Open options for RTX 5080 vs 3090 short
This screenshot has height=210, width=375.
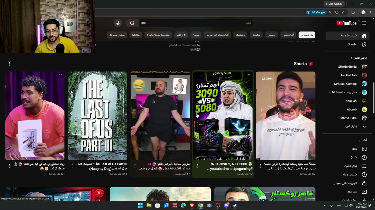[x=197, y=166]
